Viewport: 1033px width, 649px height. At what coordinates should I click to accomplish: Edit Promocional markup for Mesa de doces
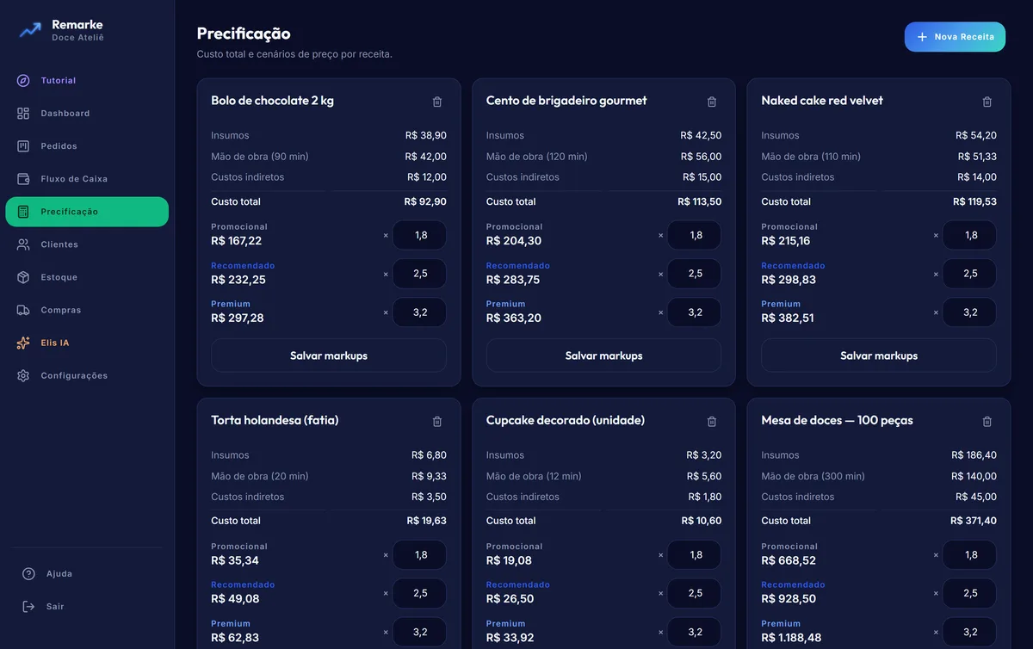pos(970,555)
